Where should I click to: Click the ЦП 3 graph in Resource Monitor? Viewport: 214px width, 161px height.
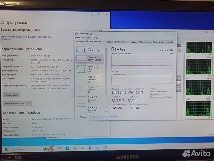click(x=198, y=109)
